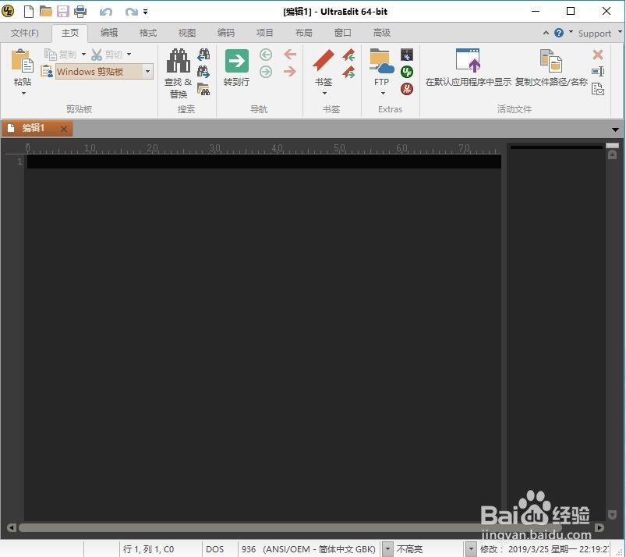
Task: Click the Copy (复制) icon
Action: coord(51,55)
